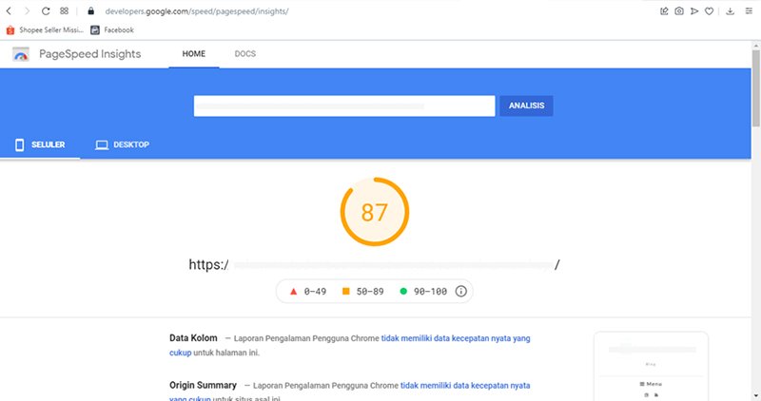Click the share page icon in toolbar

(664, 10)
